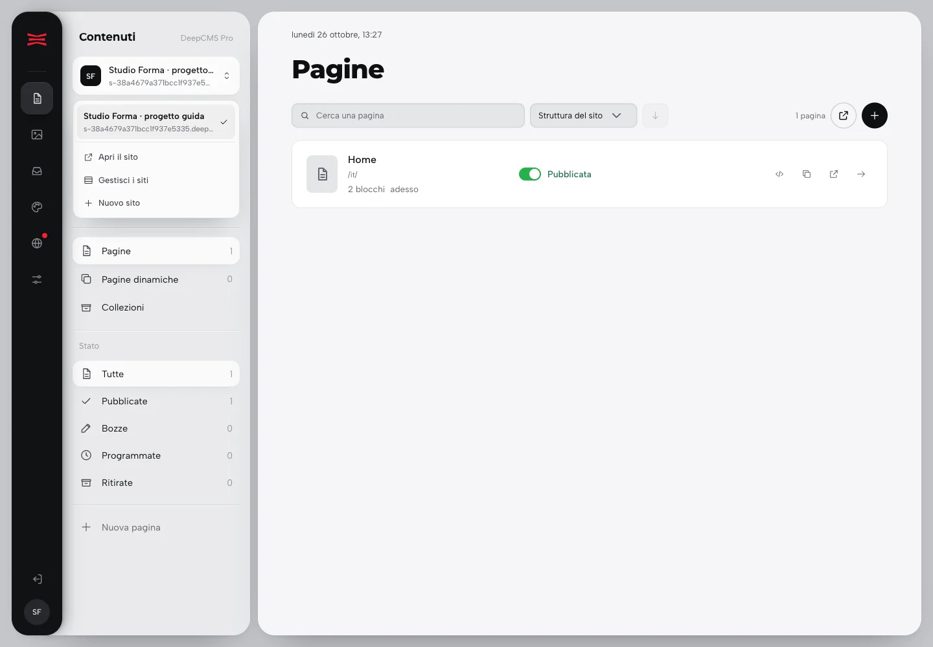Expand the Studio Forma site selector

156,76
